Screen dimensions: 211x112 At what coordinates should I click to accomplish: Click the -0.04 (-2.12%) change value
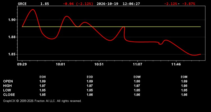[78, 4]
